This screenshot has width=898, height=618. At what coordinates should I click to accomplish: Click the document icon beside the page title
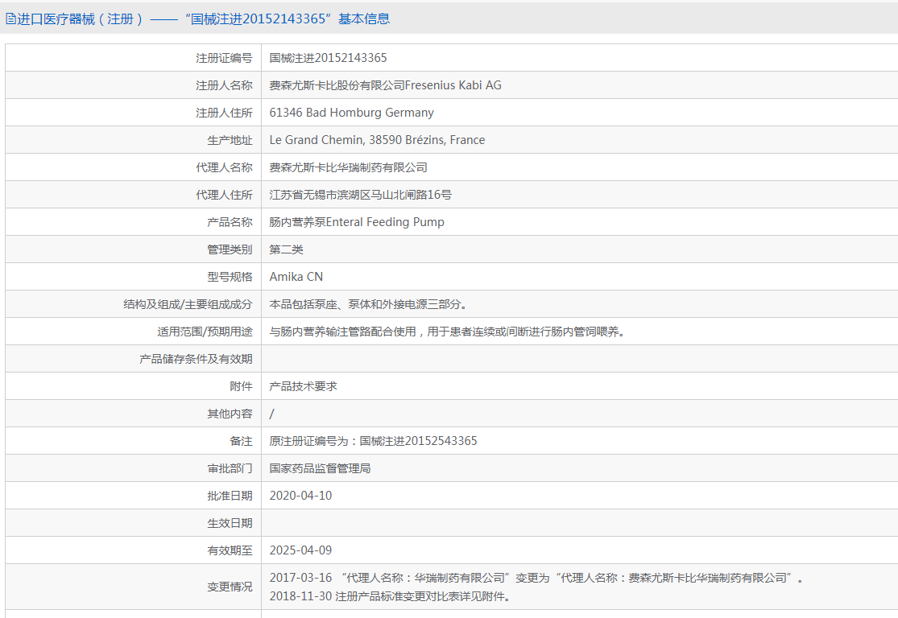(x=10, y=19)
